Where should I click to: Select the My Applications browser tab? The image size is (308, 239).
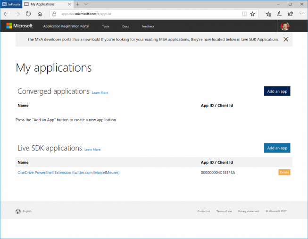[x=48, y=4]
